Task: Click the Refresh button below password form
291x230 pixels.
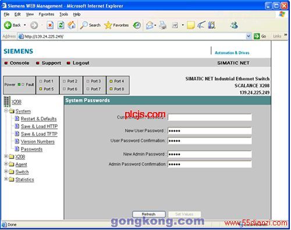Action: [149, 214]
